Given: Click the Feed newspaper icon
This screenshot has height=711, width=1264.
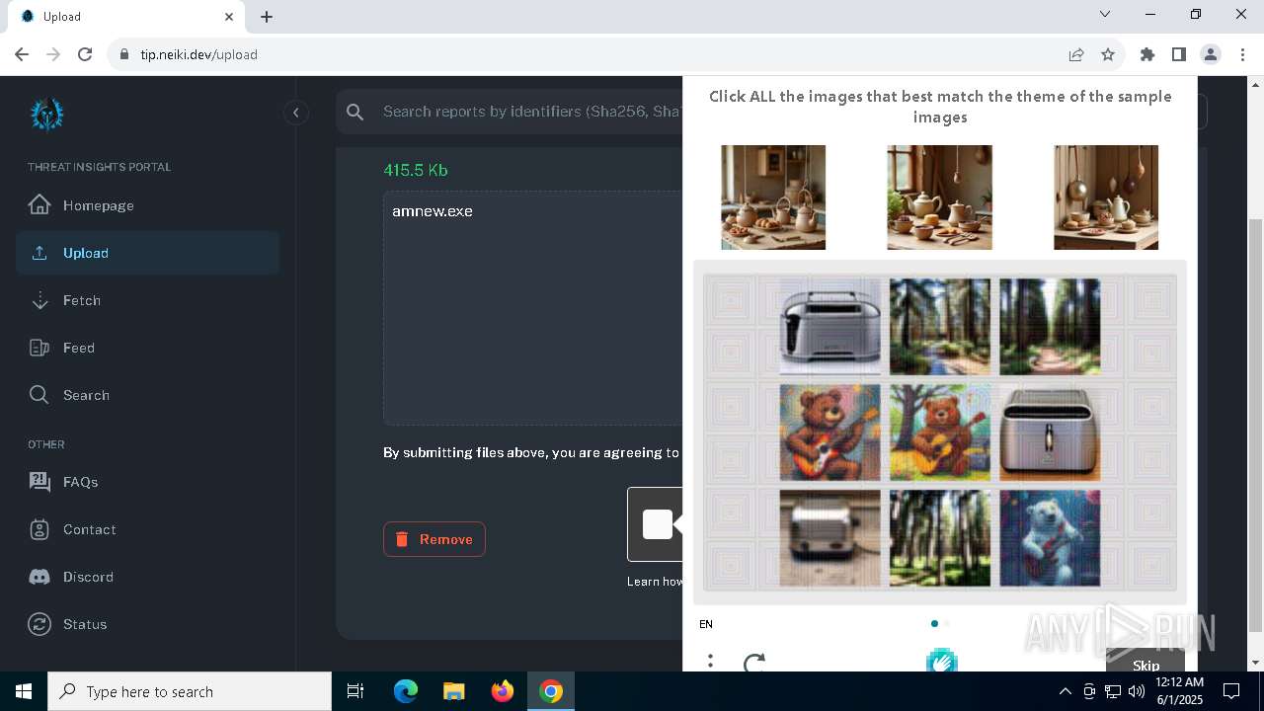Looking at the screenshot, I should pos(39,348).
